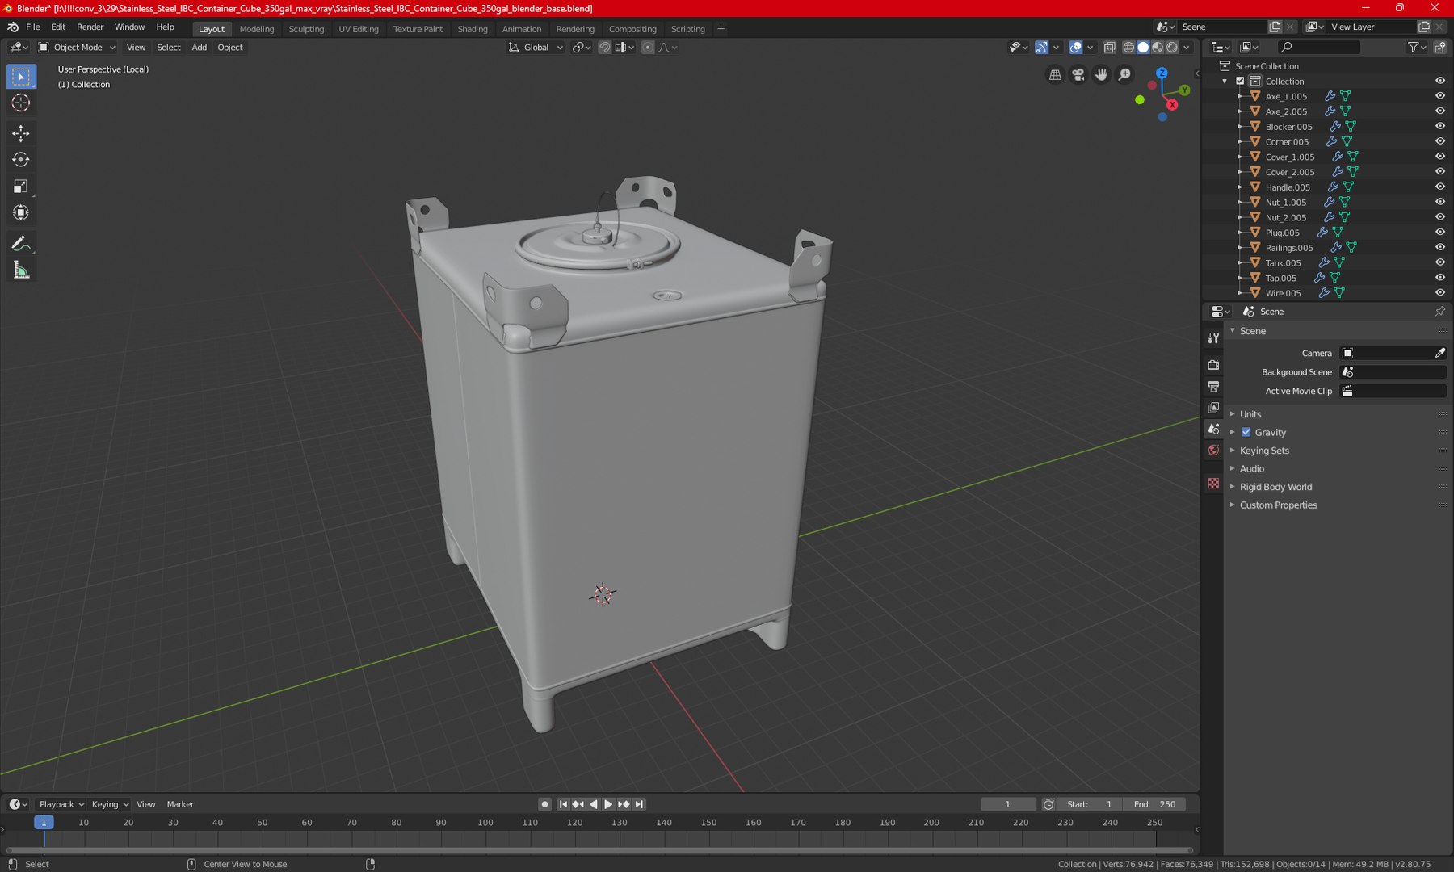Image resolution: width=1454 pixels, height=872 pixels.
Task: Toggle the Collection checkbox in outliner
Action: pyautogui.click(x=1240, y=81)
